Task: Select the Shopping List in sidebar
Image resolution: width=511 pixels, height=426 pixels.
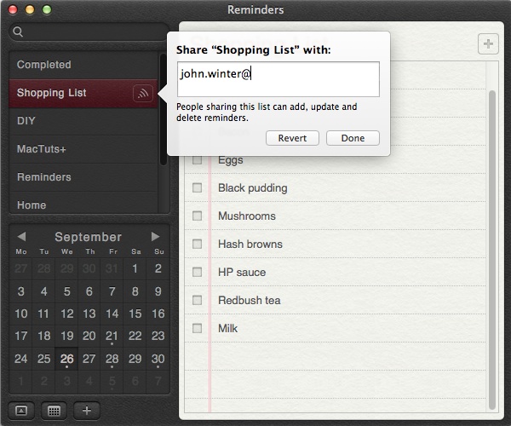Action: 83,93
